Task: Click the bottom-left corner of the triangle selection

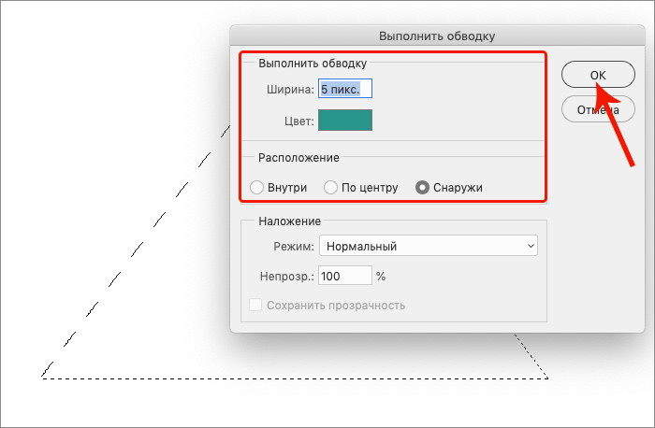Action: 42,378
